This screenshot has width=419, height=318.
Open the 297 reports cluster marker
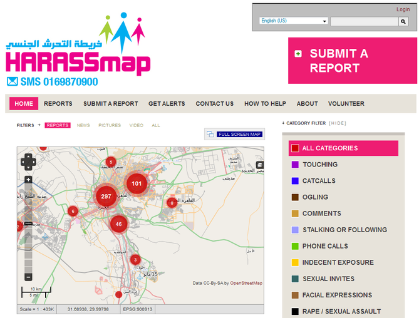point(106,197)
